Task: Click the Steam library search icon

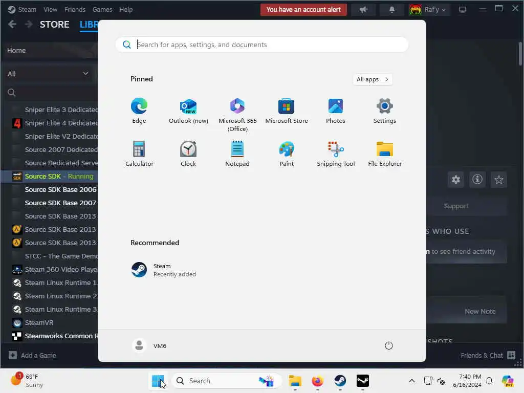Action: [12, 93]
